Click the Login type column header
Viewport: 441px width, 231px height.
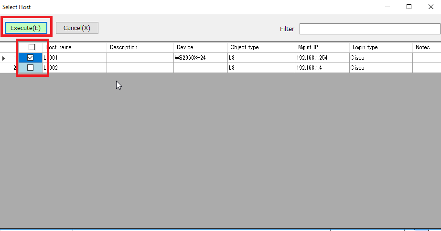point(381,47)
